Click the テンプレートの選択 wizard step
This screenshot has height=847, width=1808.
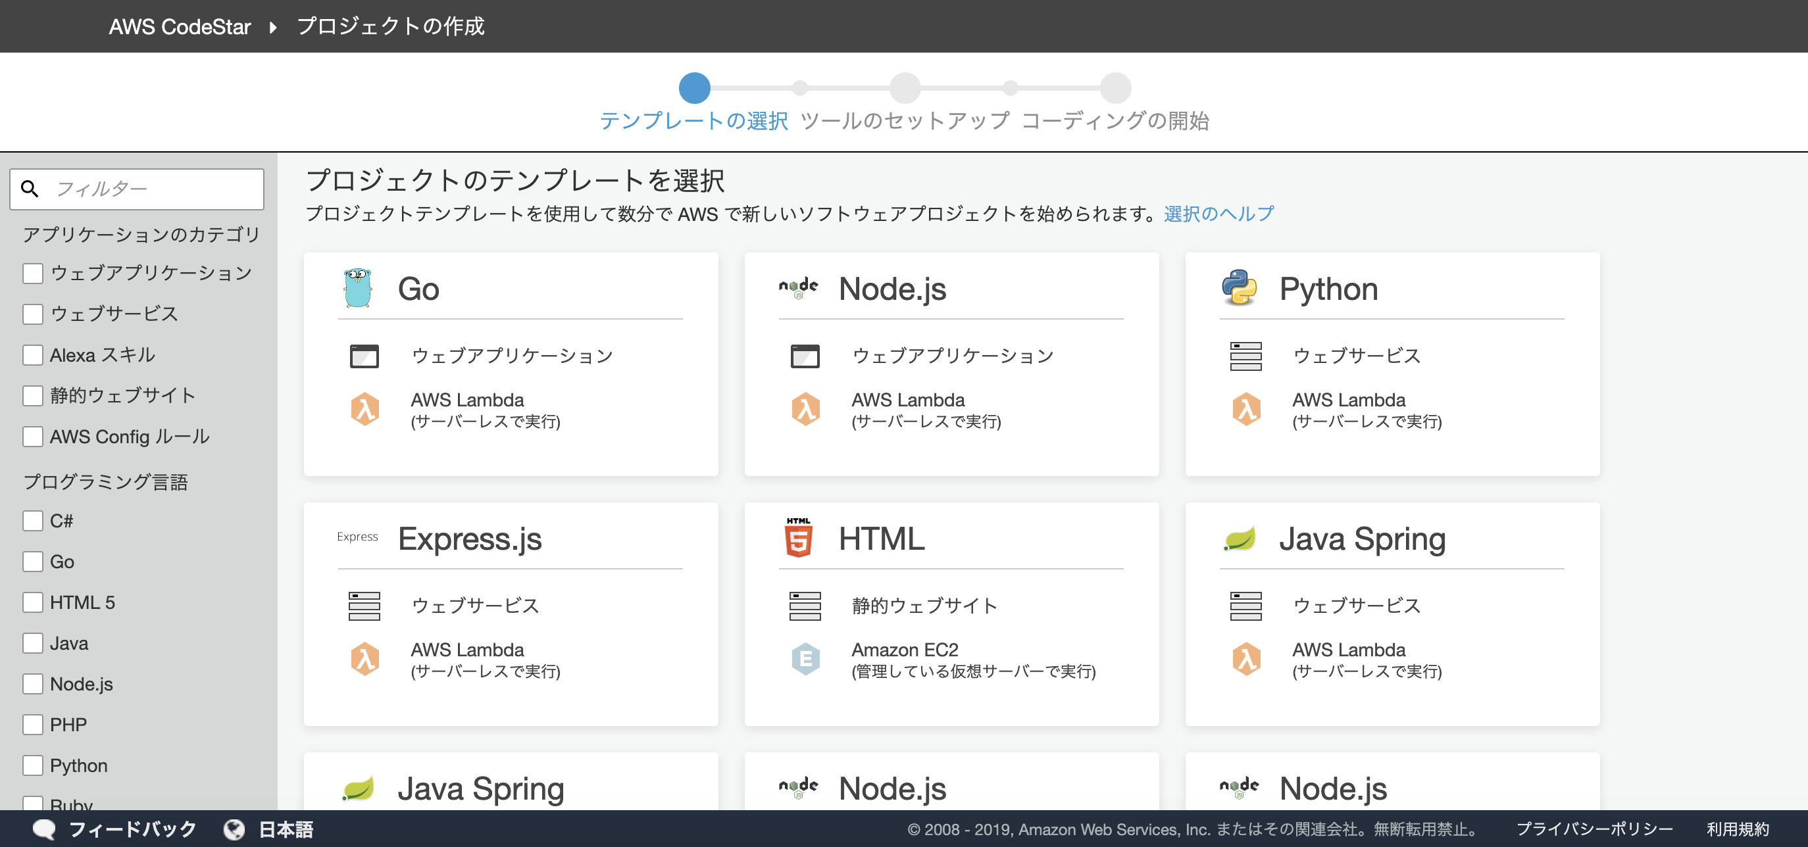click(x=693, y=121)
